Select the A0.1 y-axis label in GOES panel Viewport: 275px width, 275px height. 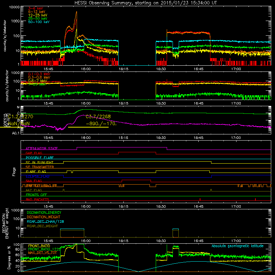pyautogui.click(x=16, y=133)
